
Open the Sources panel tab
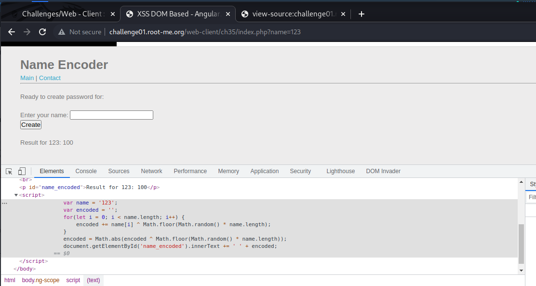point(119,171)
